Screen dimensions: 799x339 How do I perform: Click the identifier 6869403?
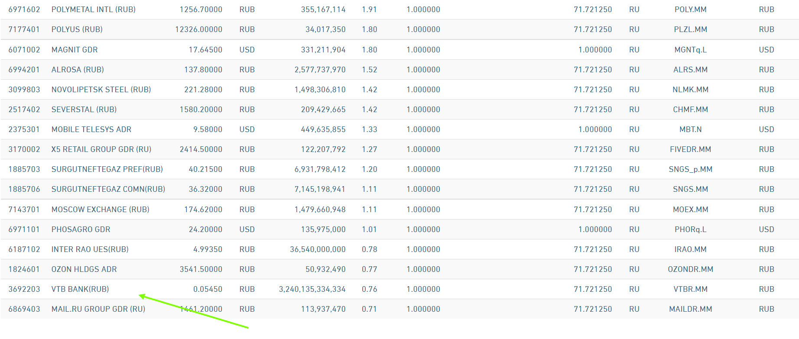[24, 309]
